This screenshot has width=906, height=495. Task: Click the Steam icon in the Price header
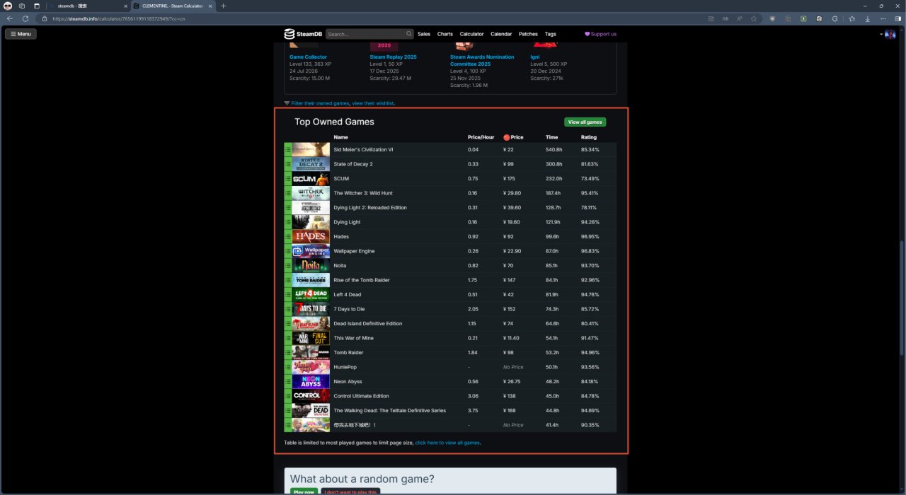(x=507, y=137)
